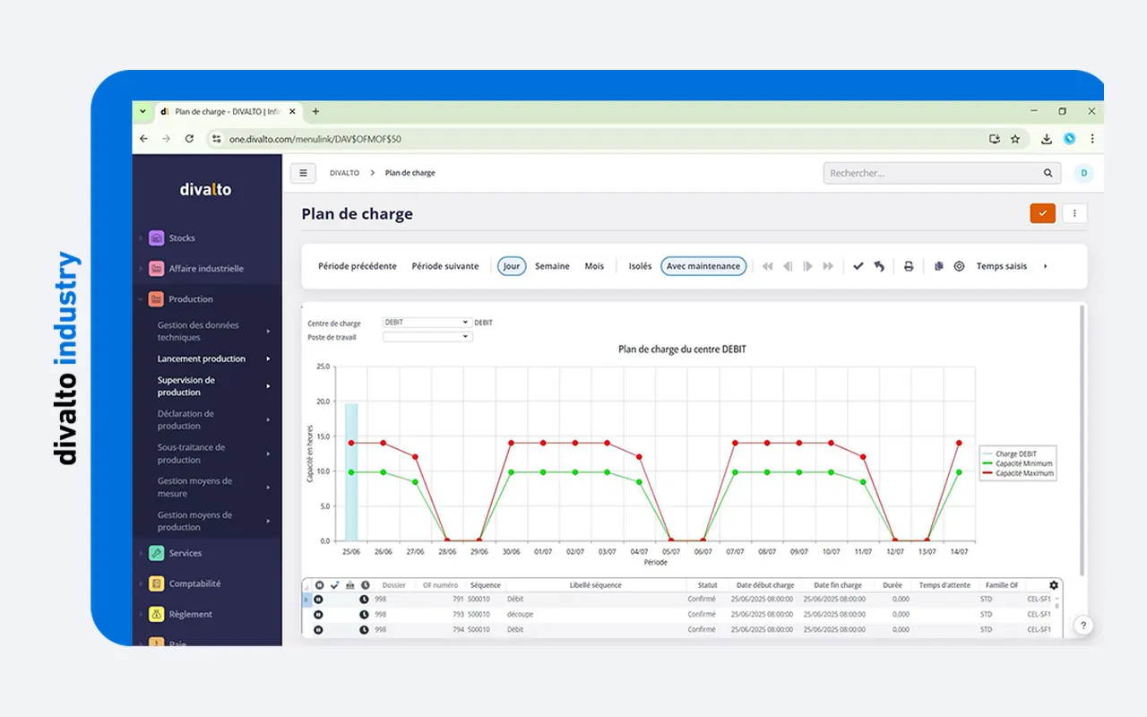This screenshot has height=717, width=1147.
Task: Switch view to Semaine
Action: 552,266
